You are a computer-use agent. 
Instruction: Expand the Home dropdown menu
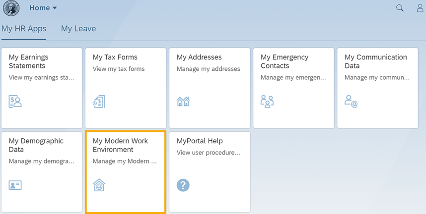[43, 8]
